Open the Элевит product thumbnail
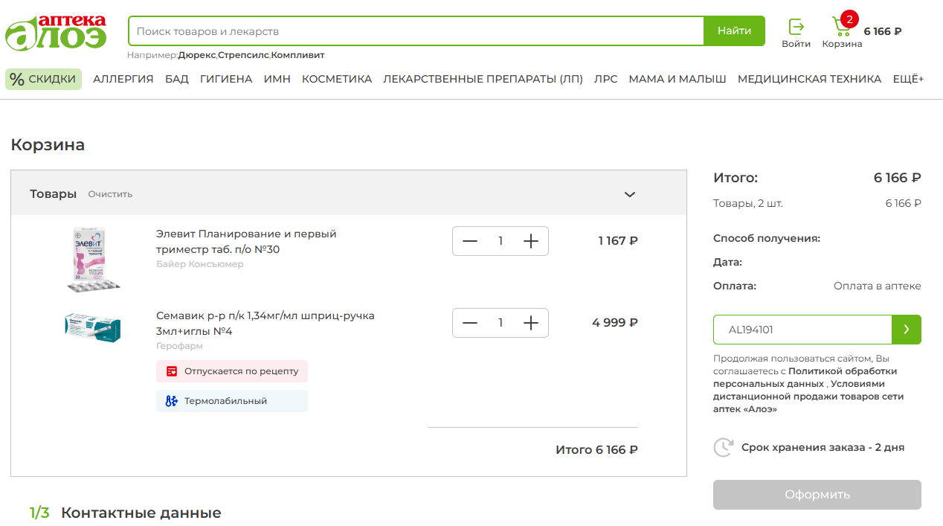Image resolution: width=943 pixels, height=526 pixels. coord(92,259)
